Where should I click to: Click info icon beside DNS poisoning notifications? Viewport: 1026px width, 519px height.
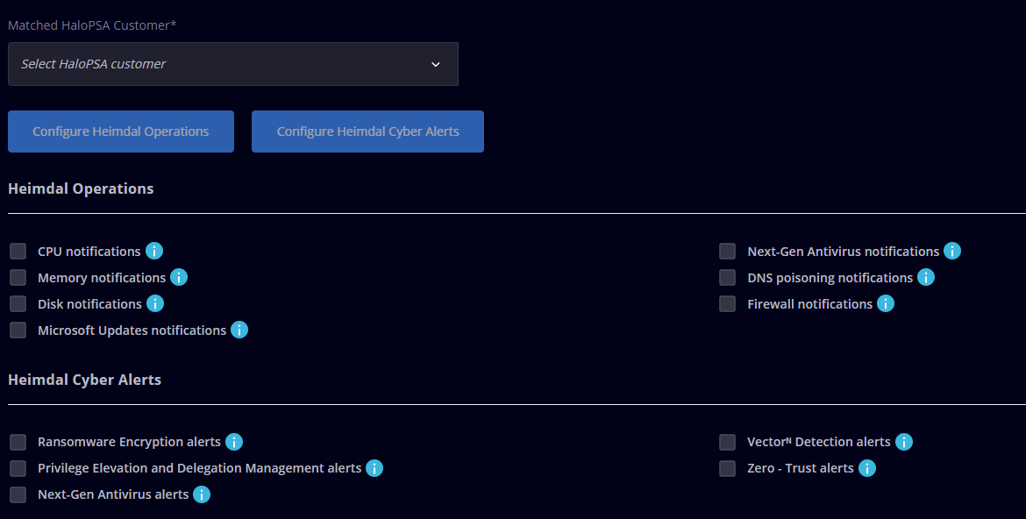926,277
